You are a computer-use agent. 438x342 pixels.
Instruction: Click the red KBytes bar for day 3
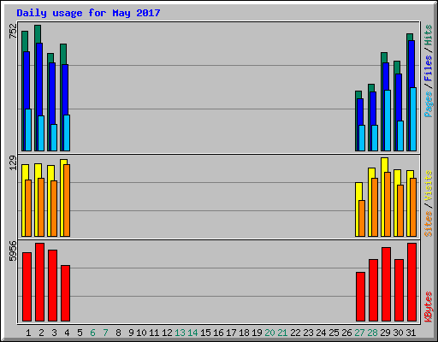tap(52, 286)
